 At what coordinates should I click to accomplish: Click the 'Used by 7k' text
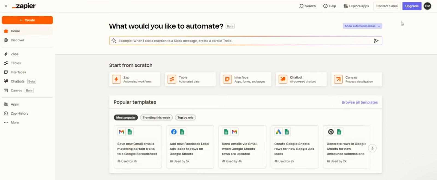(x=129, y=161)
